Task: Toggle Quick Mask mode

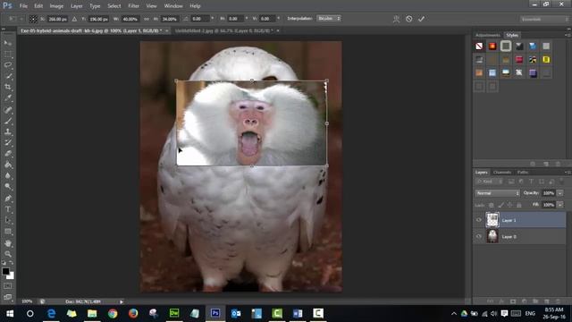Action: click(x=8, y=286)
